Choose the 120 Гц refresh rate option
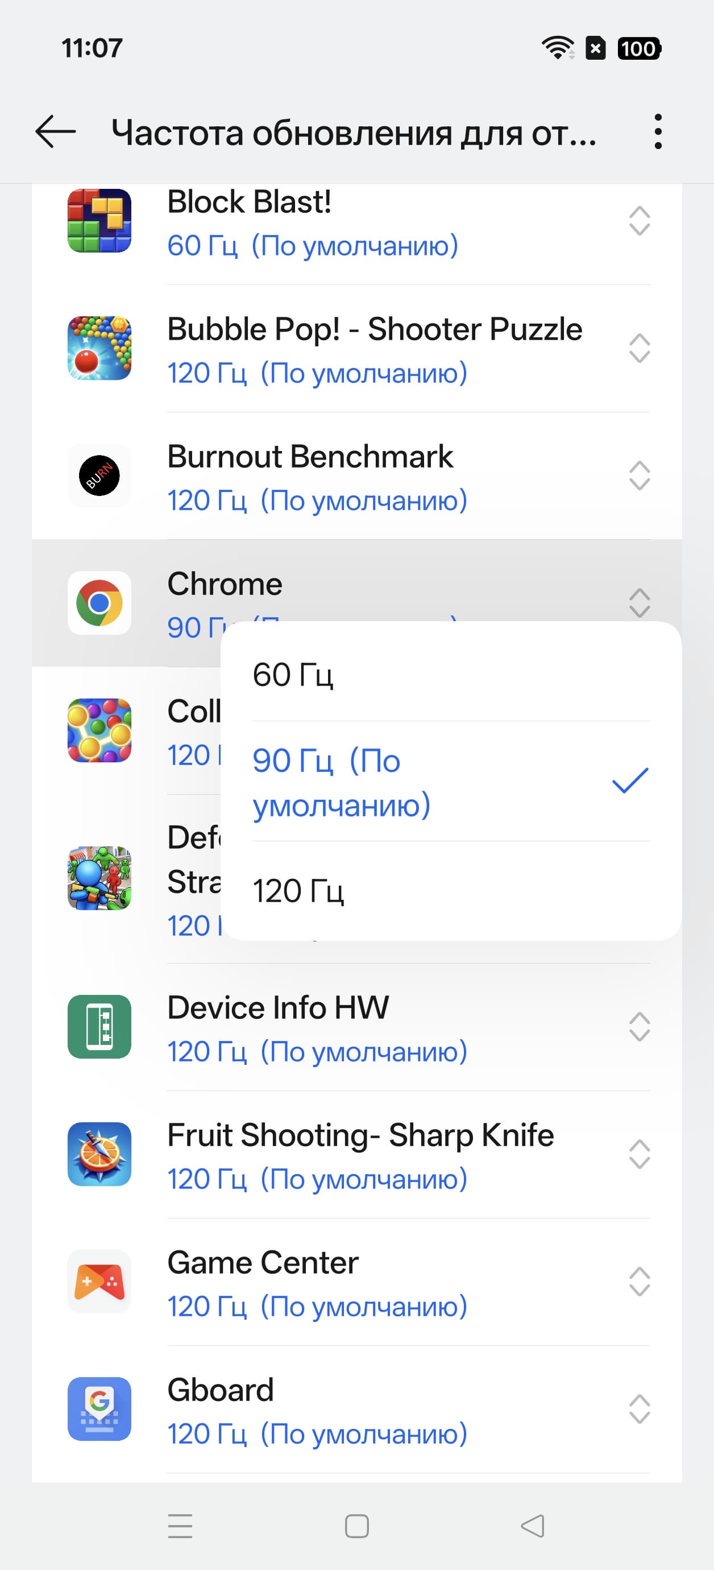Screen dimensions: 714x1570 451,891
